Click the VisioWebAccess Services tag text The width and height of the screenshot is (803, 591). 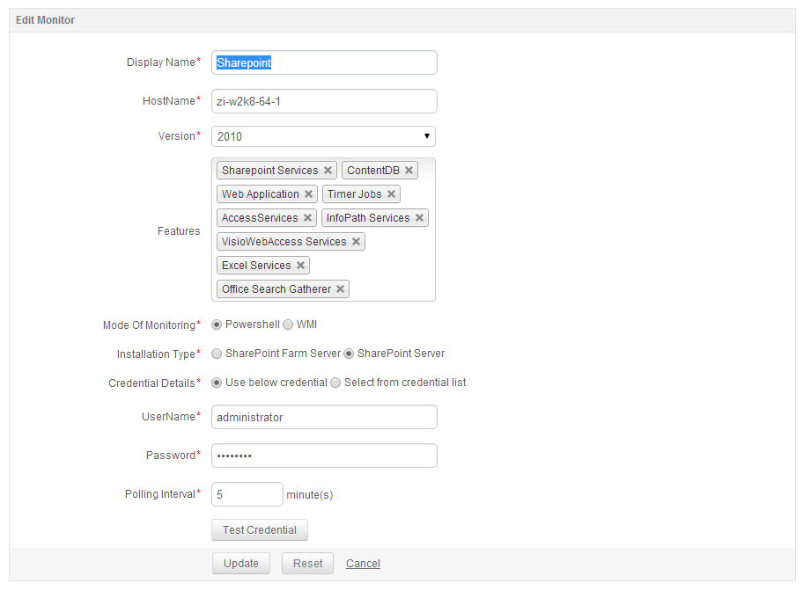click(x=284, y=242)
